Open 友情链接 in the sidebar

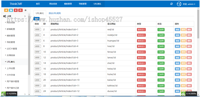11,55
